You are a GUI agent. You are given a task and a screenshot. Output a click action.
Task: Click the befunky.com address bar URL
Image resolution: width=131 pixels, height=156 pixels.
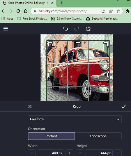click(63, 11)
